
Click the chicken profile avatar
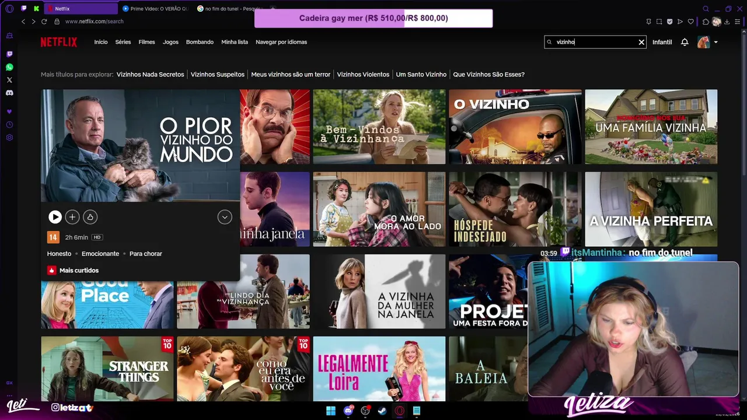coord(703,42)
